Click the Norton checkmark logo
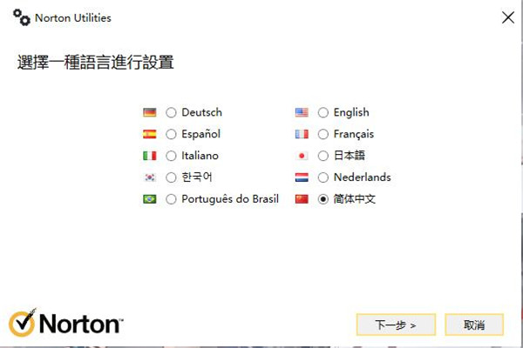 tap(22, 323)
